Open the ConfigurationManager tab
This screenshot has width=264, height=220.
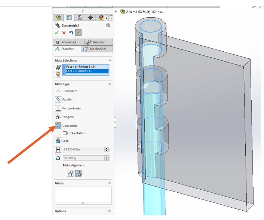(x=80, y=17)
